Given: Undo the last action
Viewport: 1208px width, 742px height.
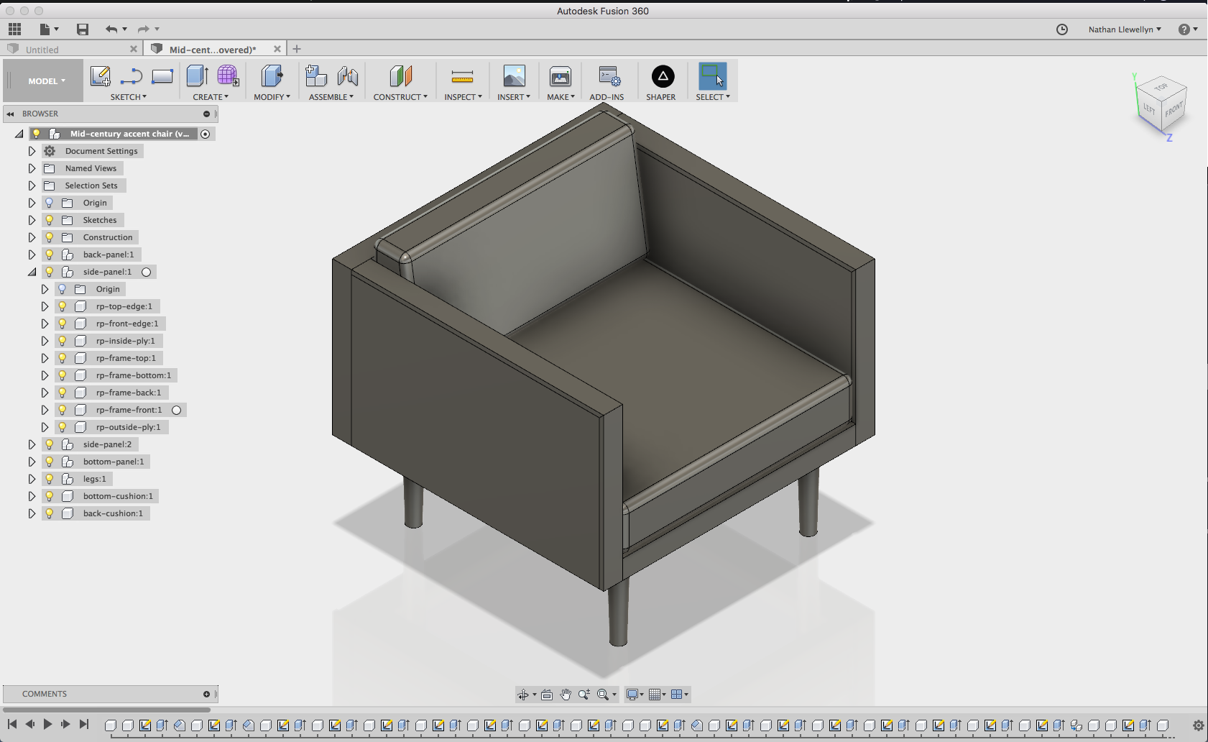Looking at the screenshot, I should tap(111, 29).
